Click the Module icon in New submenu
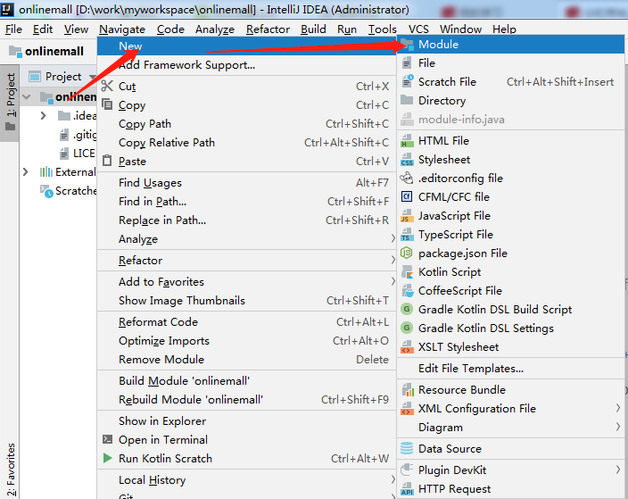 pyautogui.click(x=407, y=45)
